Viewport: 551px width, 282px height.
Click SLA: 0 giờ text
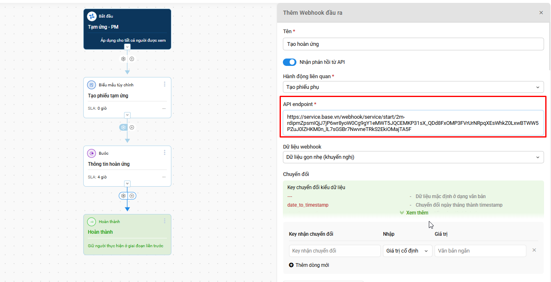(97, 108)
